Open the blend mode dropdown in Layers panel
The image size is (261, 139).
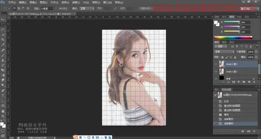coord(224,52)
